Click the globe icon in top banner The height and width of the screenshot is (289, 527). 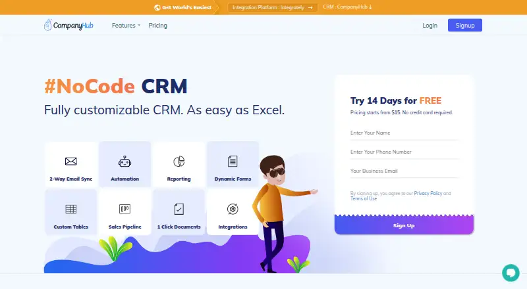157,7
